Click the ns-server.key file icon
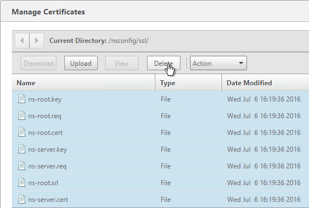The image size is (309, 208). (22, 149)
